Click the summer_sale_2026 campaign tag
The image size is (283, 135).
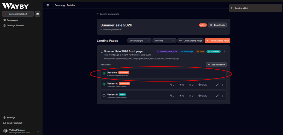(x=168, y=52)
